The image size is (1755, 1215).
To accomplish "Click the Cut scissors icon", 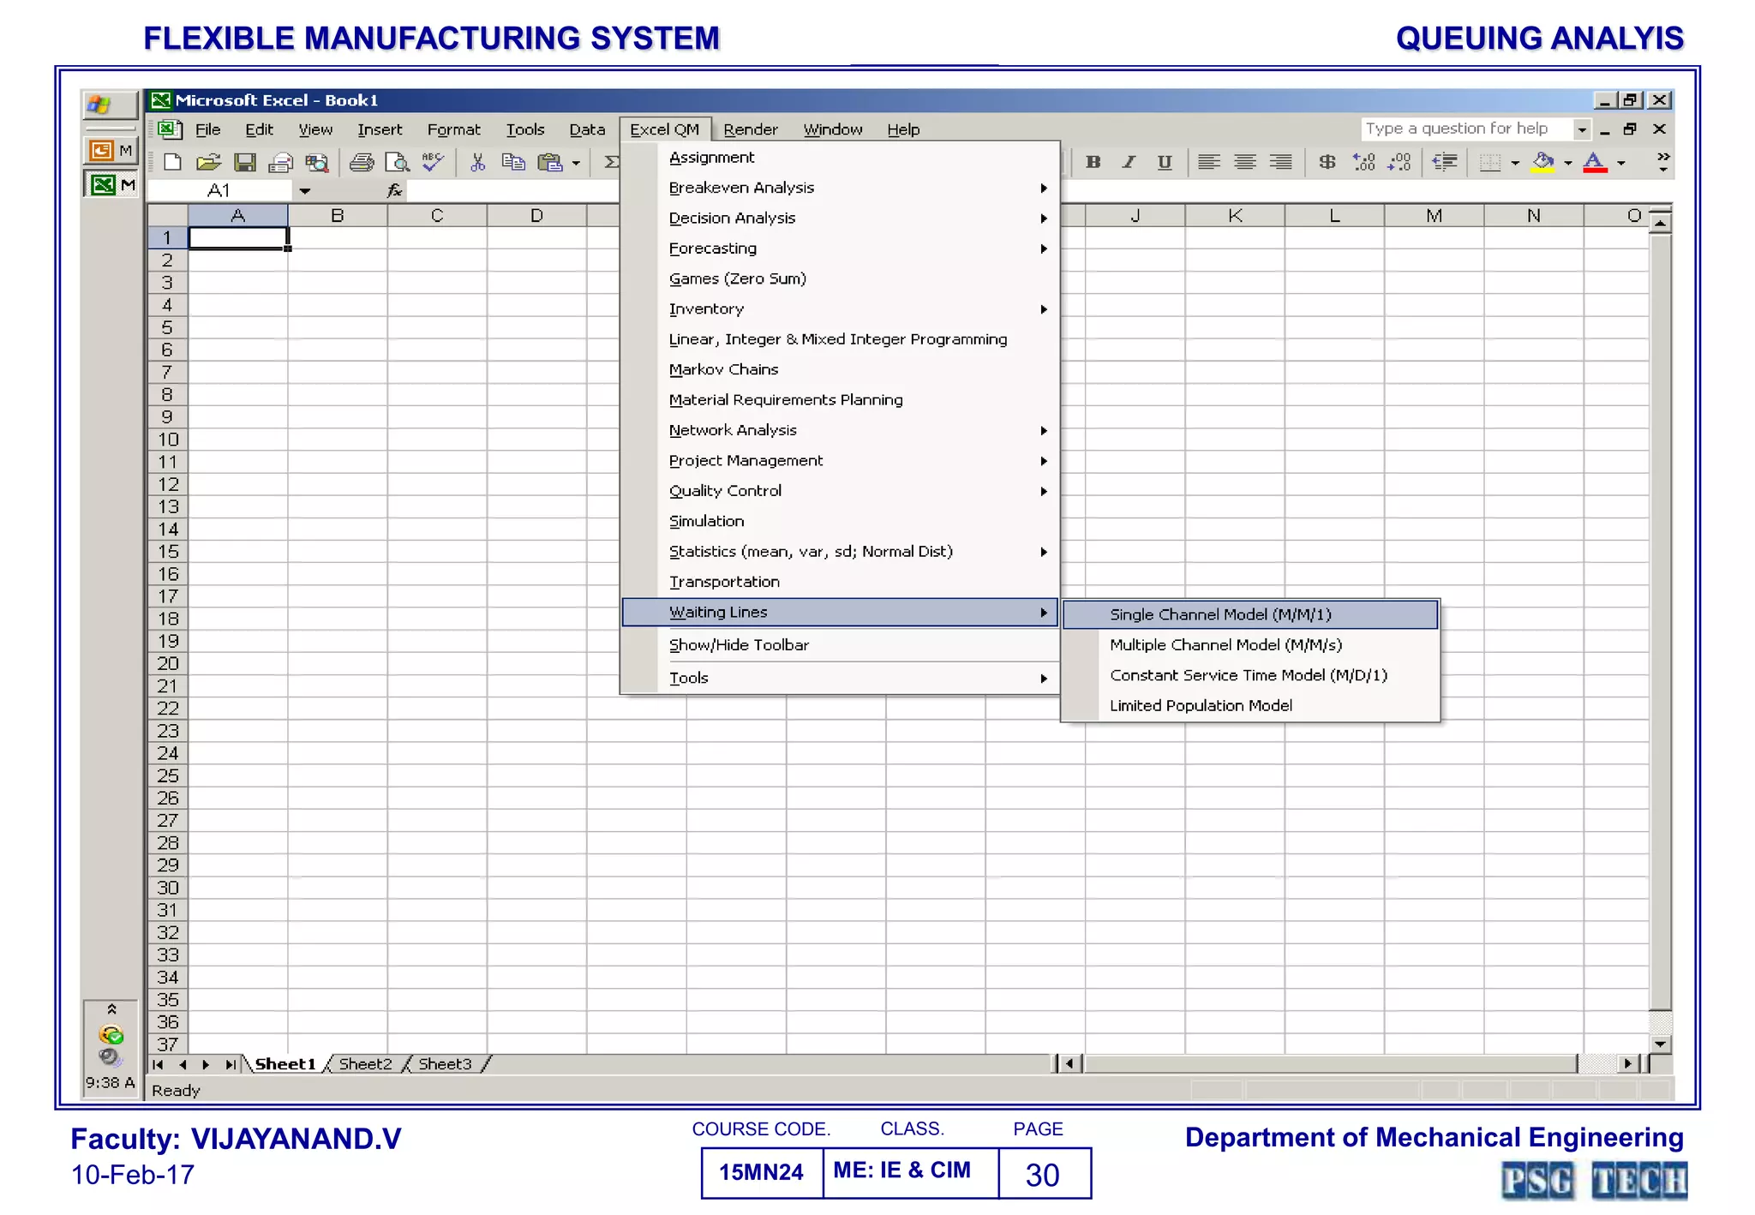I will (477, 163).
